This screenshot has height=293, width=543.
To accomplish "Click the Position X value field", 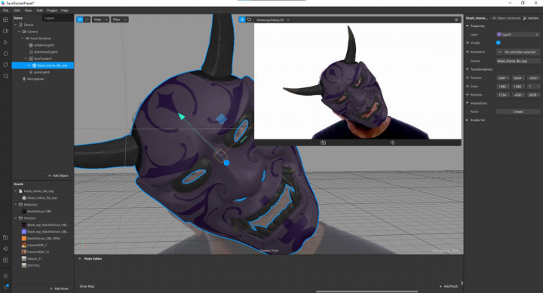I will tap(502, 78).
